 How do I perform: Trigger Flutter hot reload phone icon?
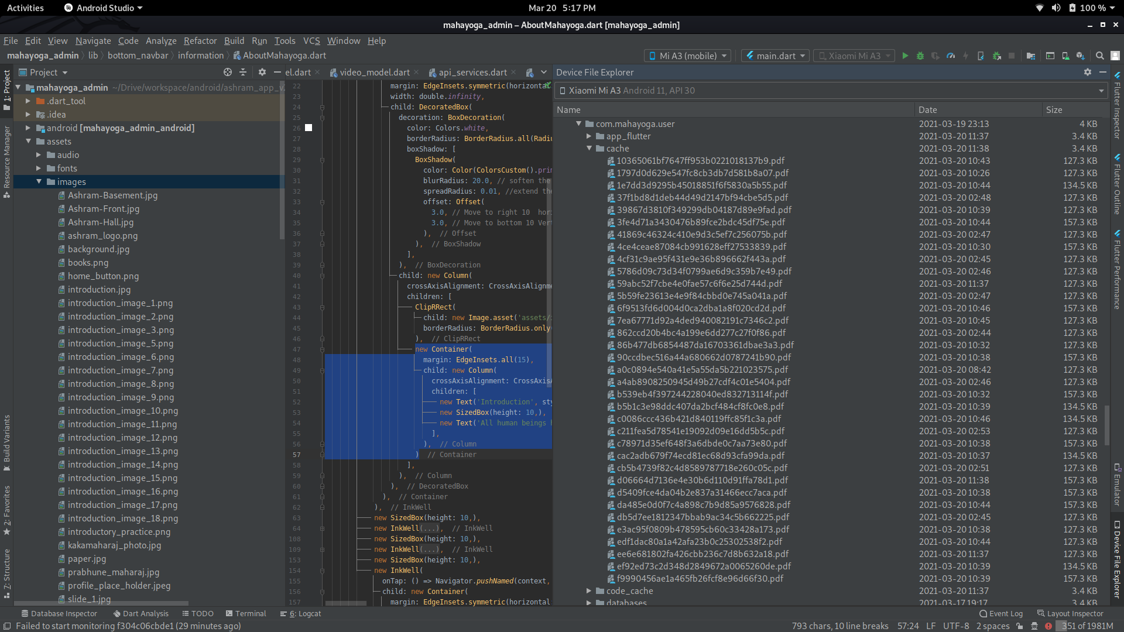(x=981, y=56)
